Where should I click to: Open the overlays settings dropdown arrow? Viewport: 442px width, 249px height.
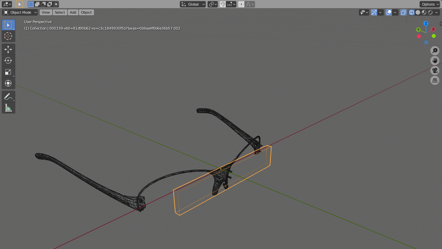pos(395,12)
